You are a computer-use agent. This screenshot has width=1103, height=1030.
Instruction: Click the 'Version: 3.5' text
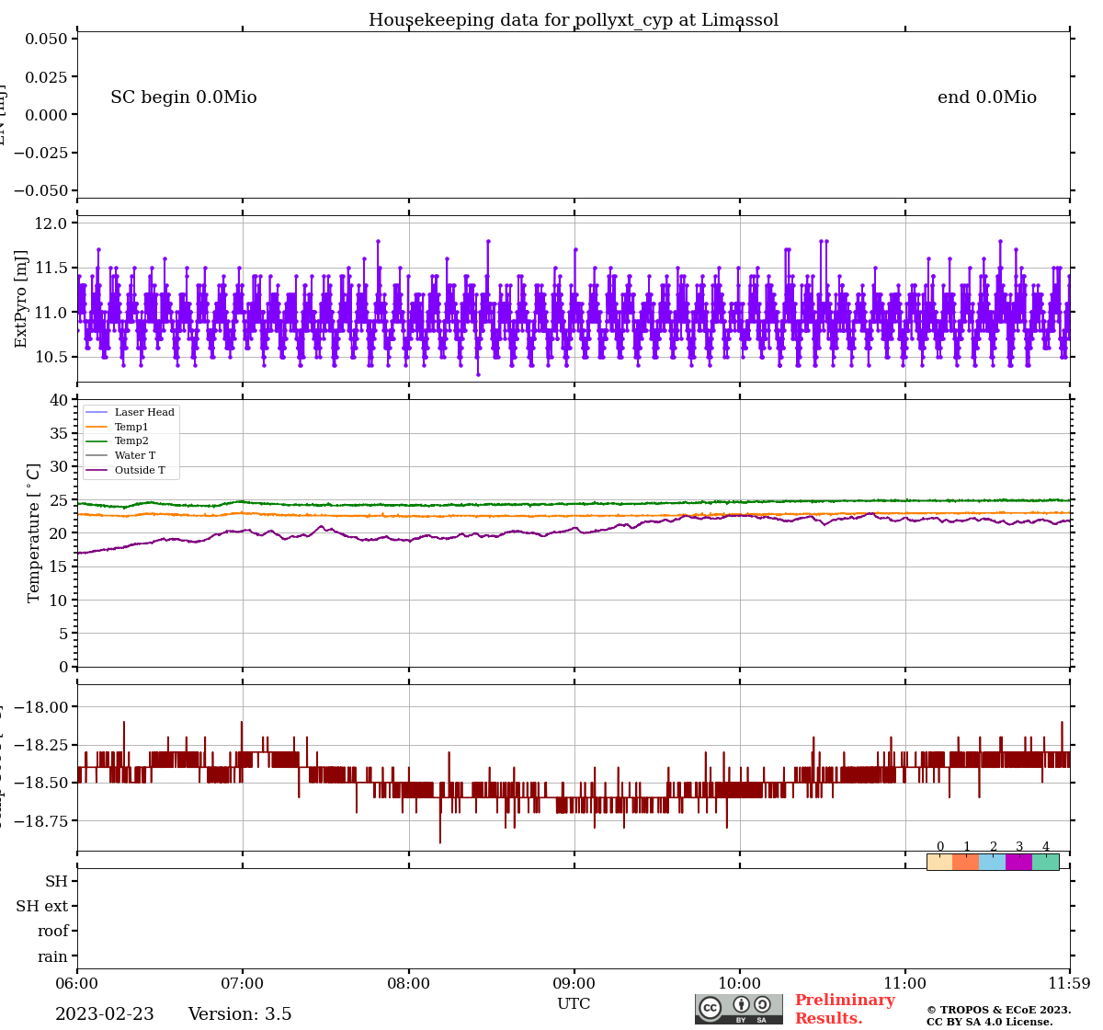(x=240, y=1014)
